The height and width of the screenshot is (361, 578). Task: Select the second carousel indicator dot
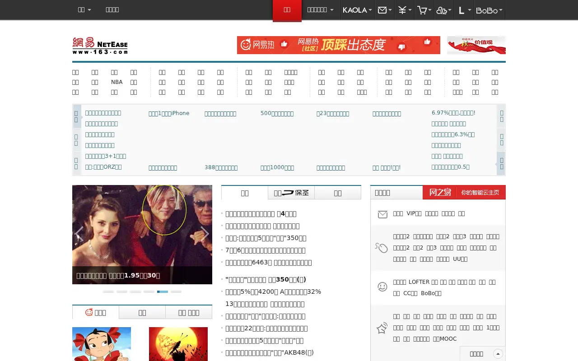[122, 292]
